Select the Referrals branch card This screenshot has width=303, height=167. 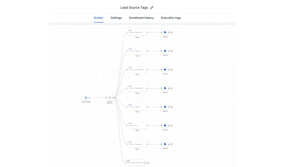pos(137,107)
